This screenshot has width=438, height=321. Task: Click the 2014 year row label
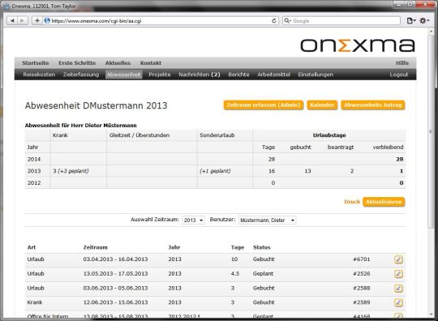pyautogui.click(x=34, y=159)
